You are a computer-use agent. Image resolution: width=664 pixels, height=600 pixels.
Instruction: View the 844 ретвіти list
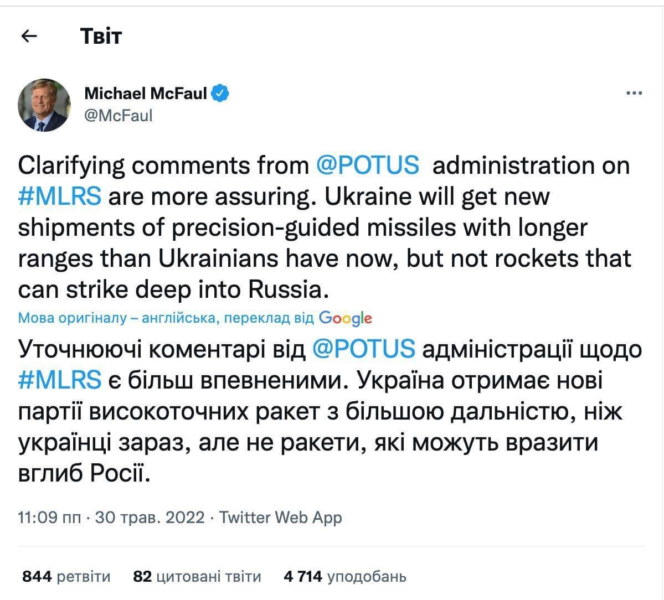66,577
